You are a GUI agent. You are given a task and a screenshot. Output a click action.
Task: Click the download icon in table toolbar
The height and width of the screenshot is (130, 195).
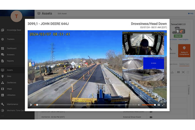click(172, 72)
